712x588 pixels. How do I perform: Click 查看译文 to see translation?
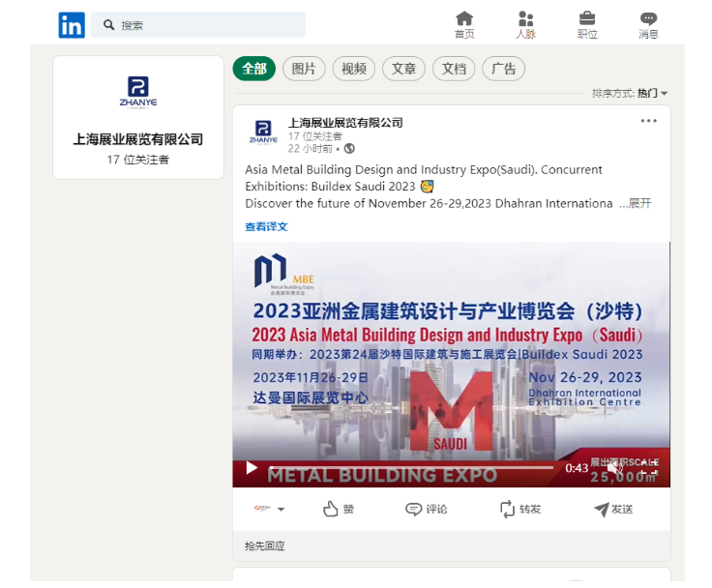click(266, 226)
